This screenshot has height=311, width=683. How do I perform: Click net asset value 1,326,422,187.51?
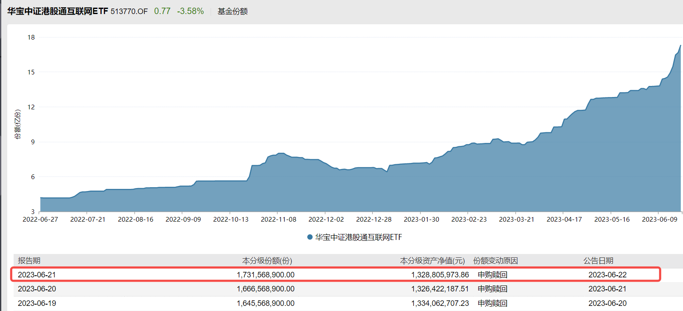[x=440, y=289]
